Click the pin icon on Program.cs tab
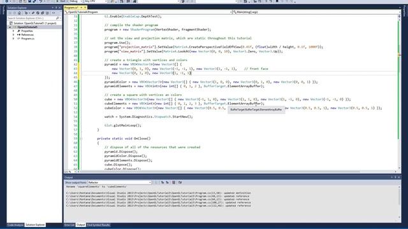Screen dimensions: 408x229 81,8
